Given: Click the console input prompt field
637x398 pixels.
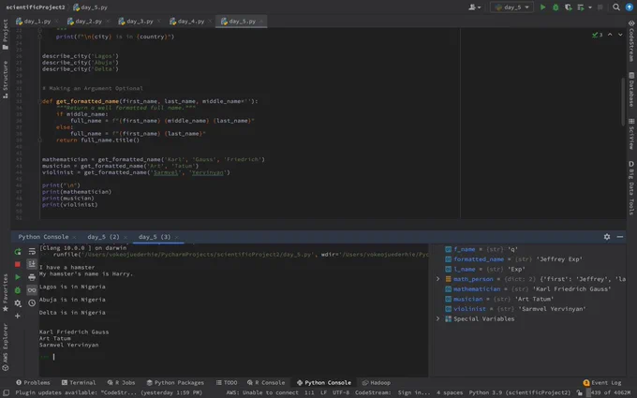Looking at the screenshot, I should (233, 357).
